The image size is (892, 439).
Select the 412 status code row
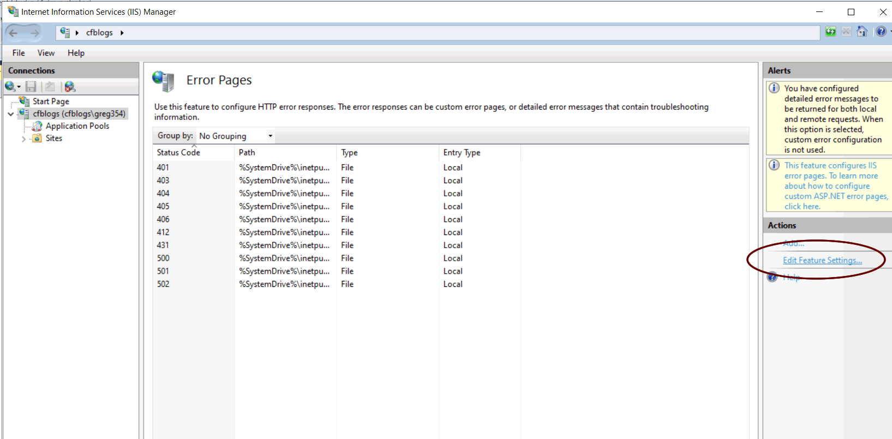pos(337,232)
